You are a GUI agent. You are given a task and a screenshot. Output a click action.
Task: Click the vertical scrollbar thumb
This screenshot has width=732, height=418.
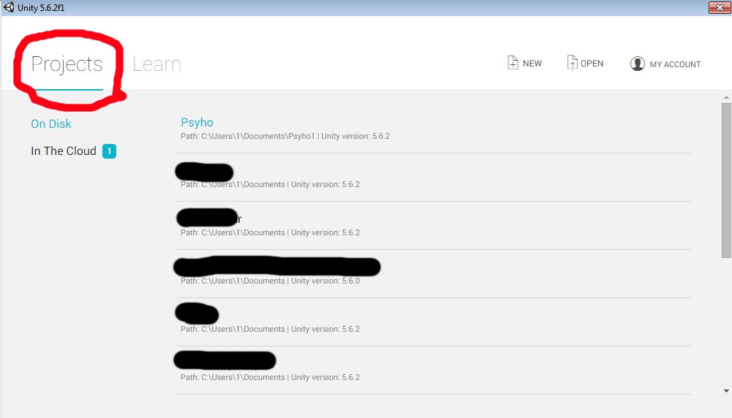pos(726,180)
